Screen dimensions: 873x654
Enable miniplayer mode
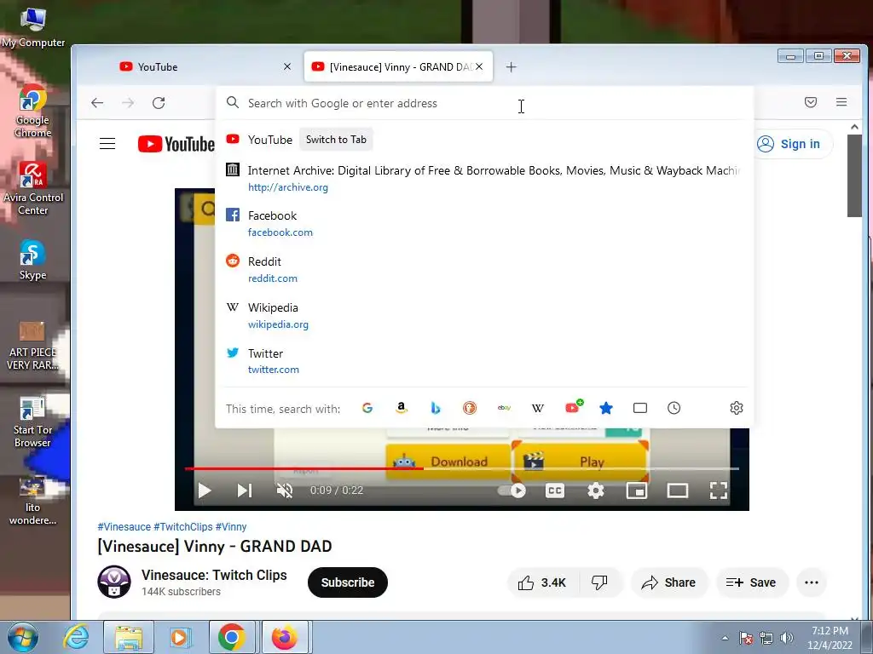[636, 490]
